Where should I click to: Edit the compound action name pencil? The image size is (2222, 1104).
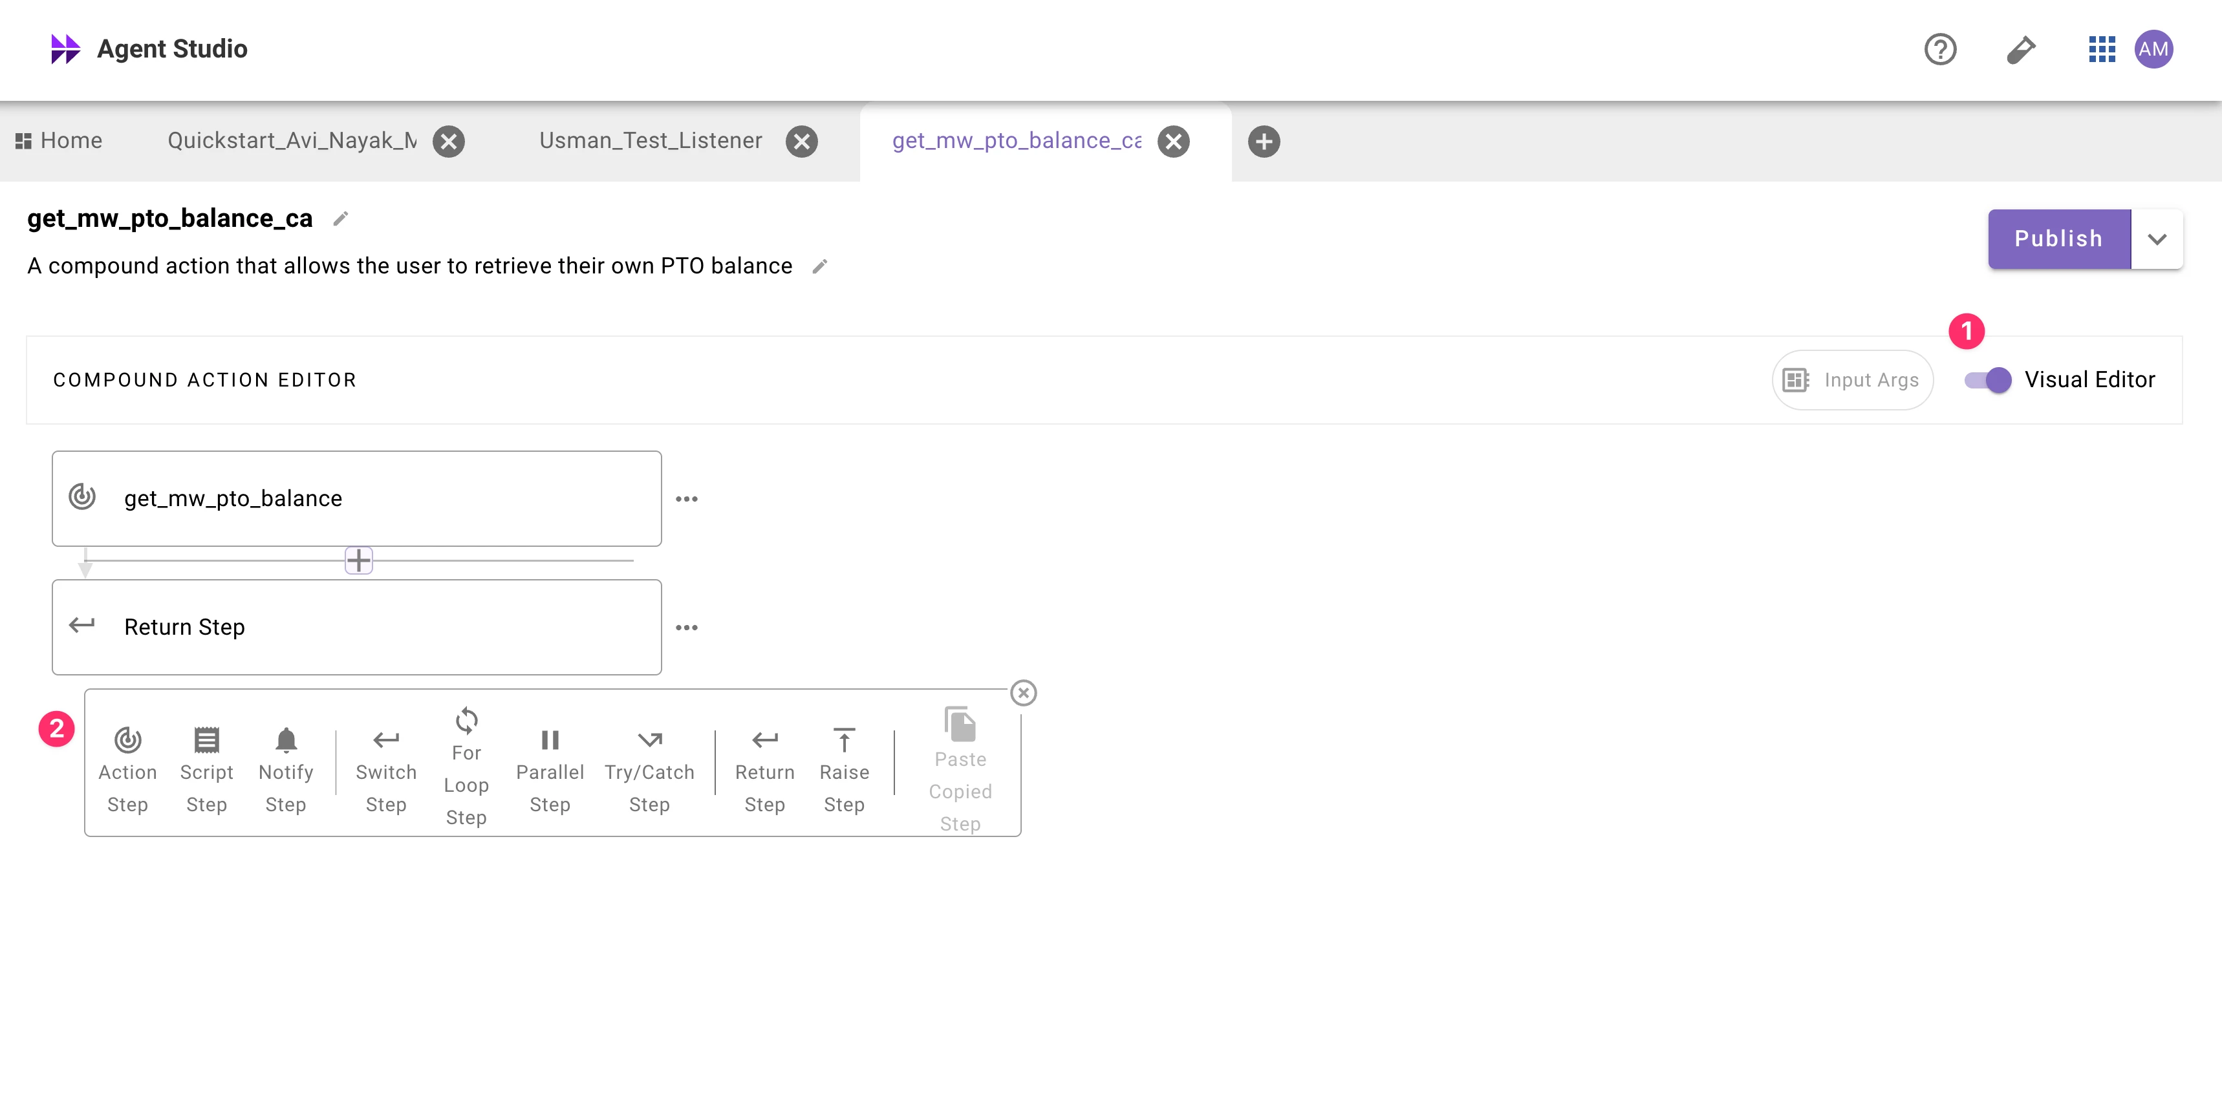click(x=341, y=219)
